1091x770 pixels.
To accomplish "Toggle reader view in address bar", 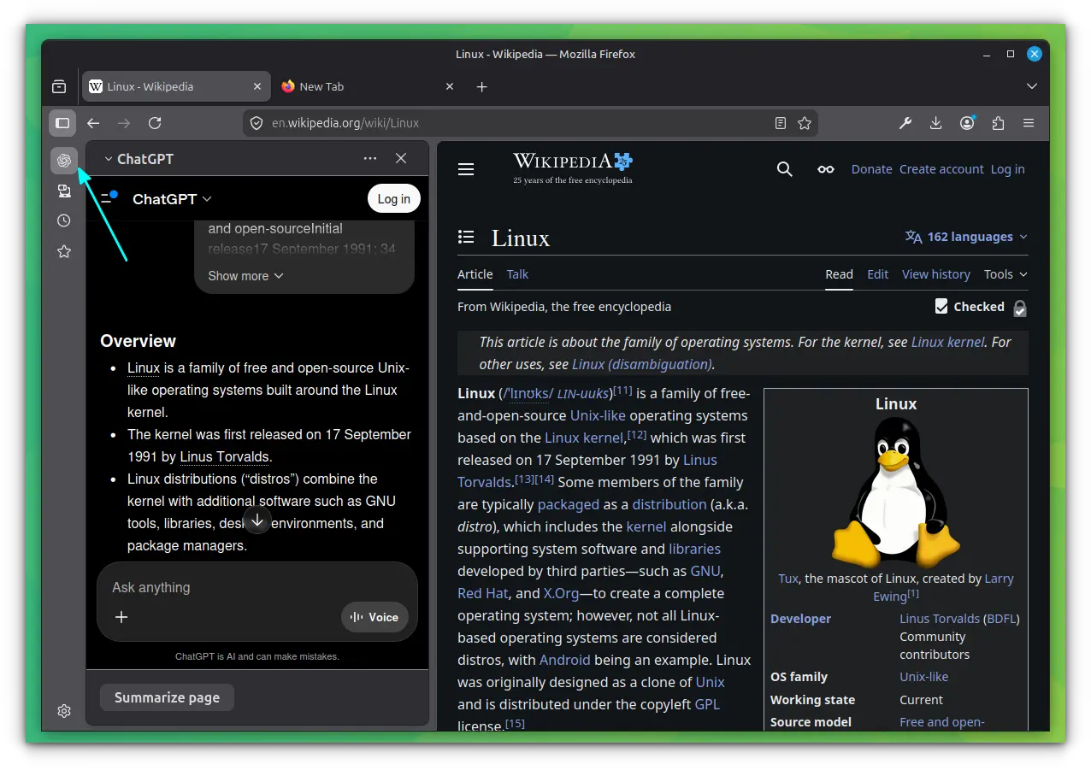I will coord(781,123).
